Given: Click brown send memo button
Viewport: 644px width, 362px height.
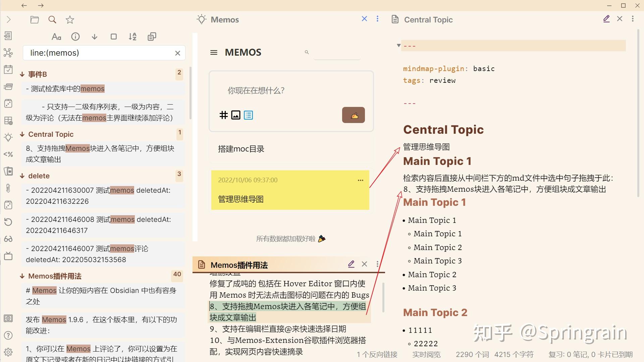Looking at the screenshot, I should tap(353, 115).
